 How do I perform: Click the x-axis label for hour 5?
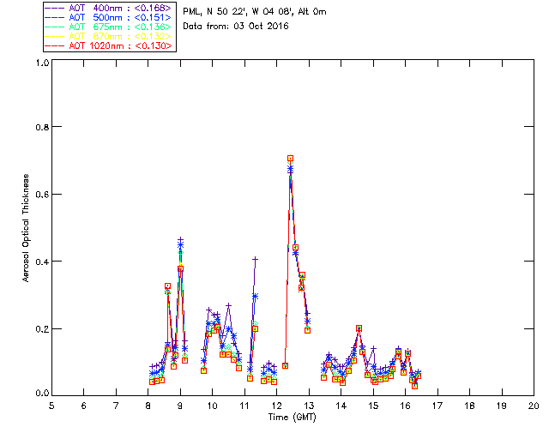click(51, 406)
